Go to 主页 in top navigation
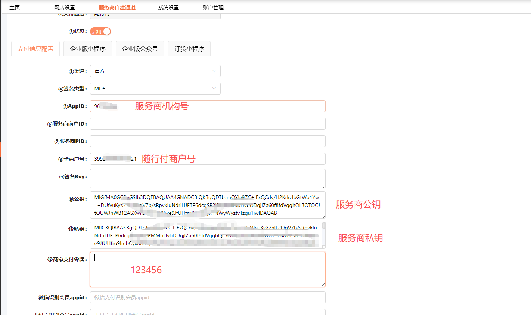 15,7
